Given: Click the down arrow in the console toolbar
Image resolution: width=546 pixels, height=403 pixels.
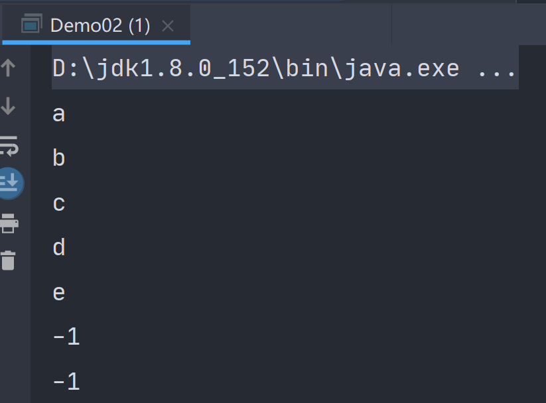Looking at the screenshot, I should click(x=9, y=105).
